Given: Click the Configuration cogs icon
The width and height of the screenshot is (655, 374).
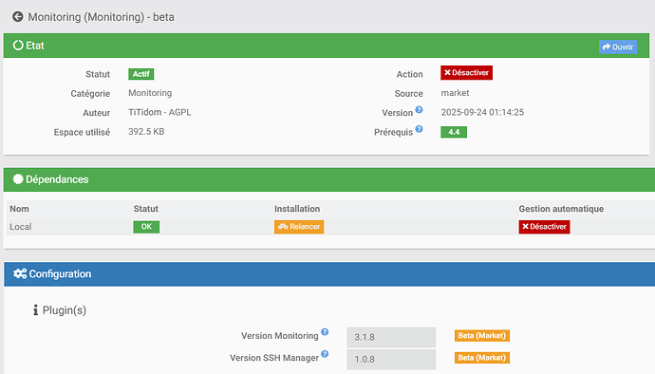Looking at the screenshot, I should tap(20, 273).
